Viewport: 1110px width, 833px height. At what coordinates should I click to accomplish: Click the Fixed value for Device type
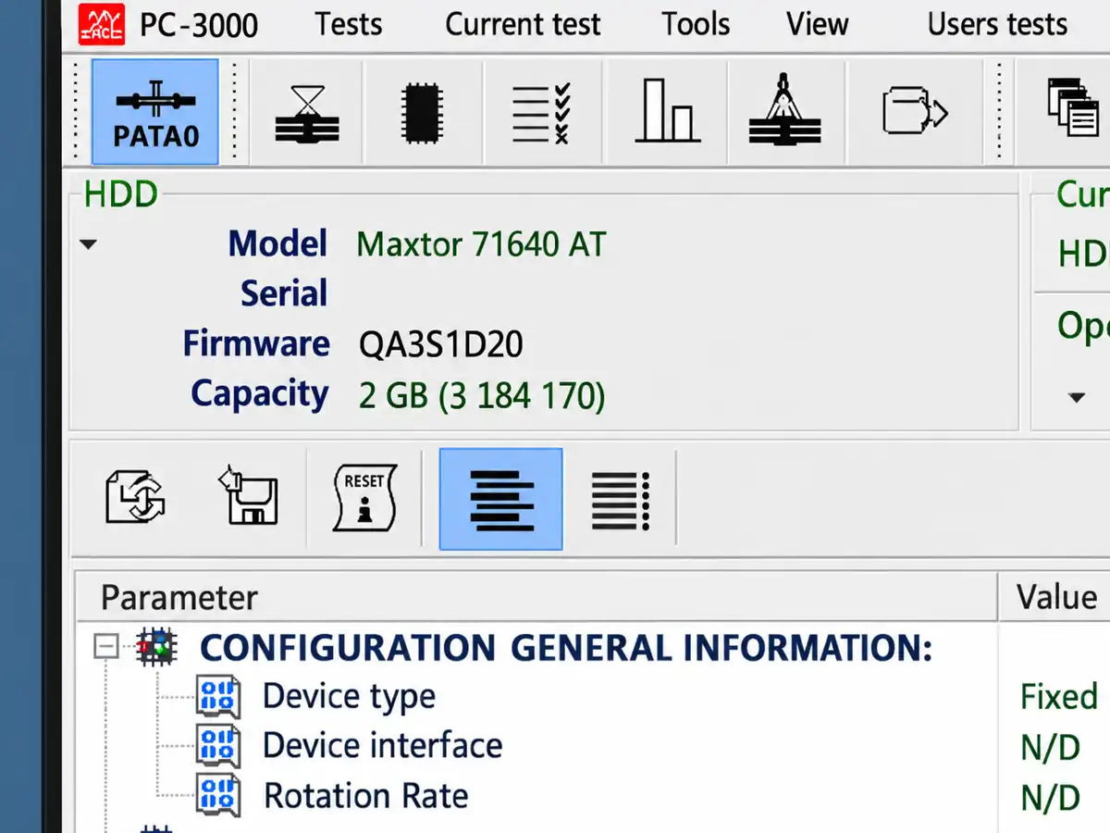click(1059, 696)
